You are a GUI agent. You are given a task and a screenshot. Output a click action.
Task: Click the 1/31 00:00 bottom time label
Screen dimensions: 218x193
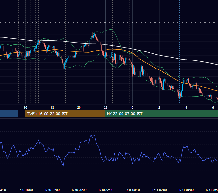(x=132, y=190)
